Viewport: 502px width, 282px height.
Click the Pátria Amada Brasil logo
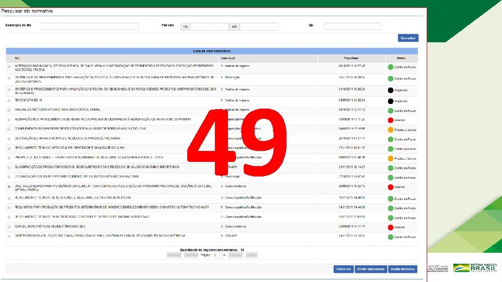475,267
